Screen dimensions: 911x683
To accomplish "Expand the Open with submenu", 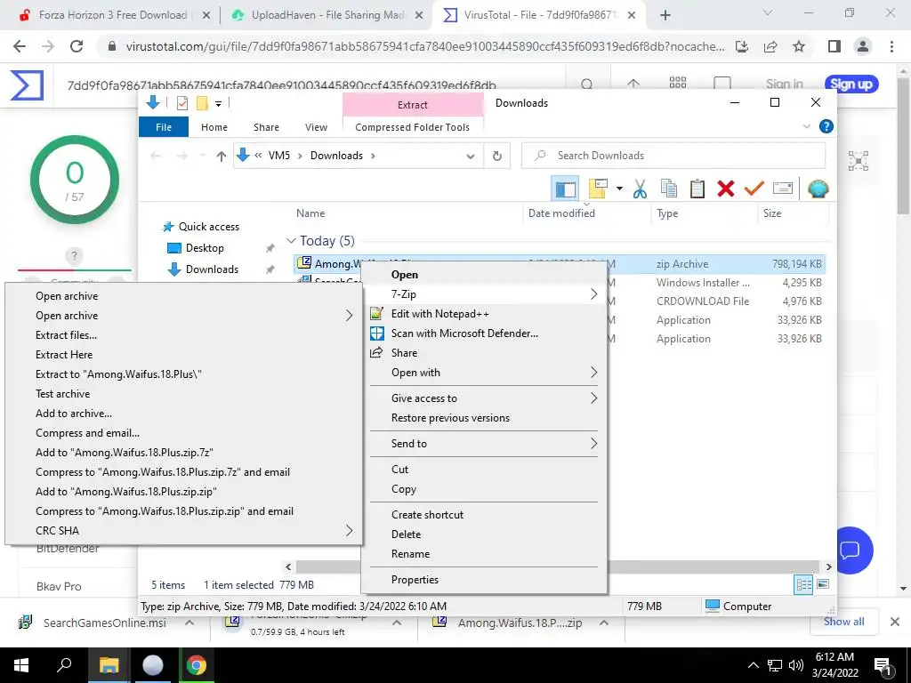I will coord(483,373).
